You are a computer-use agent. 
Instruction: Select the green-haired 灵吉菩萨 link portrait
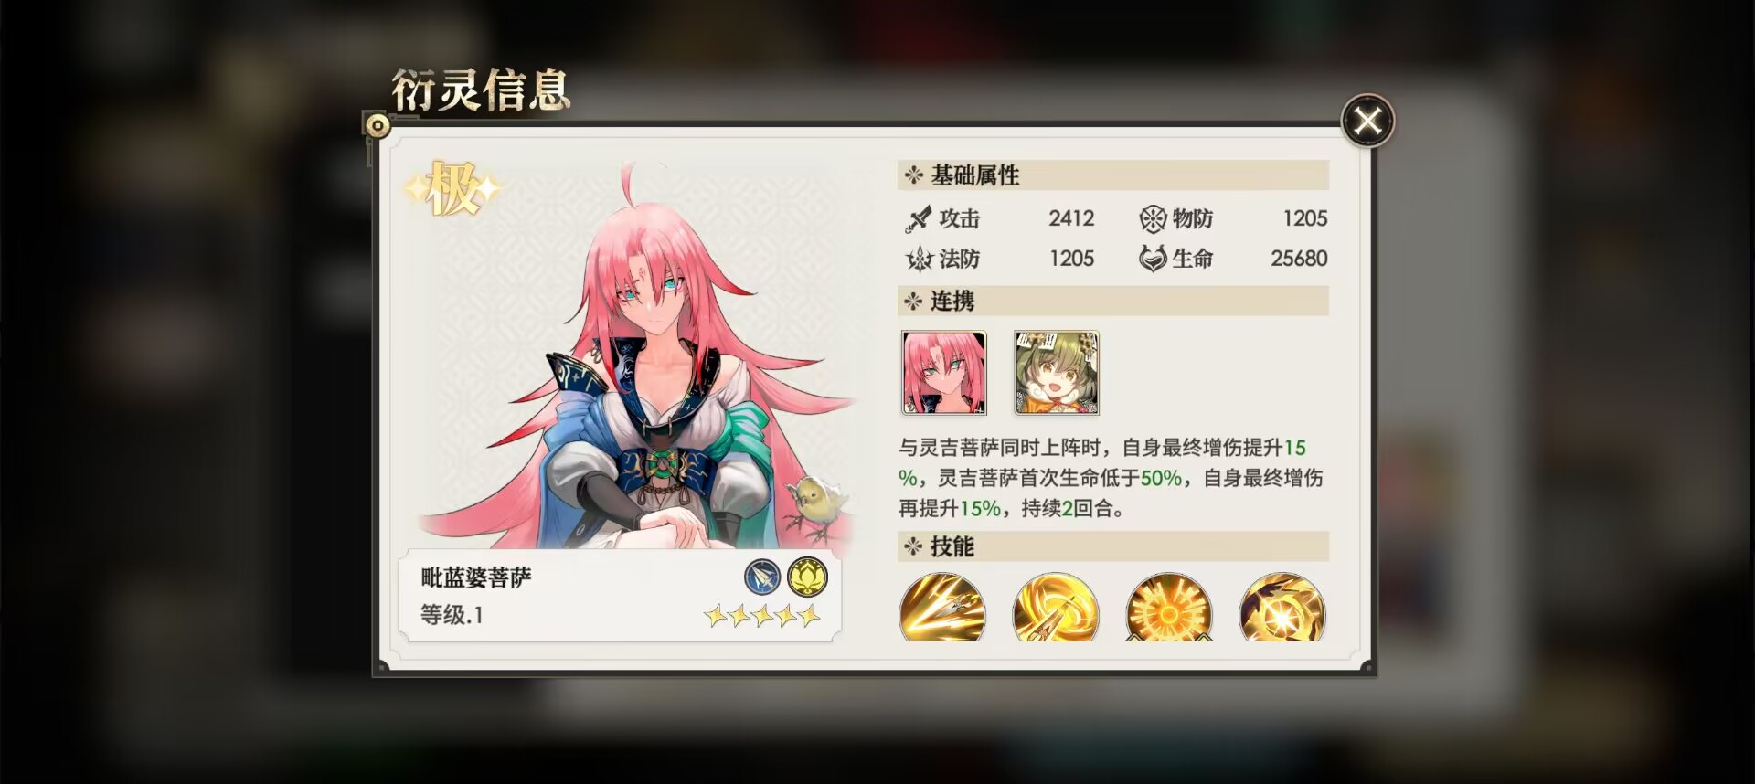tap(1057, 373)
